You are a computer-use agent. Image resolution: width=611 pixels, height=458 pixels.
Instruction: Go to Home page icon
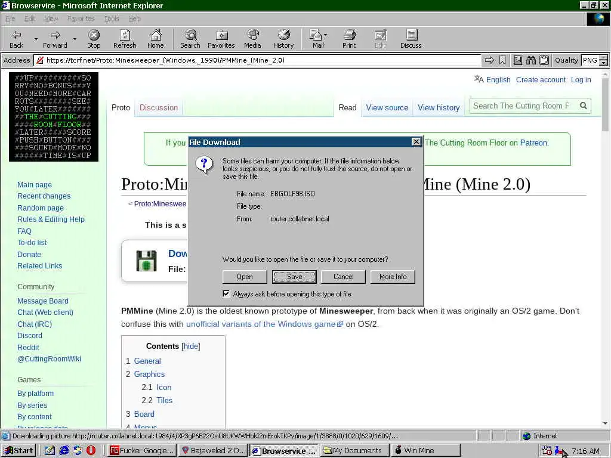pos(156,39)
